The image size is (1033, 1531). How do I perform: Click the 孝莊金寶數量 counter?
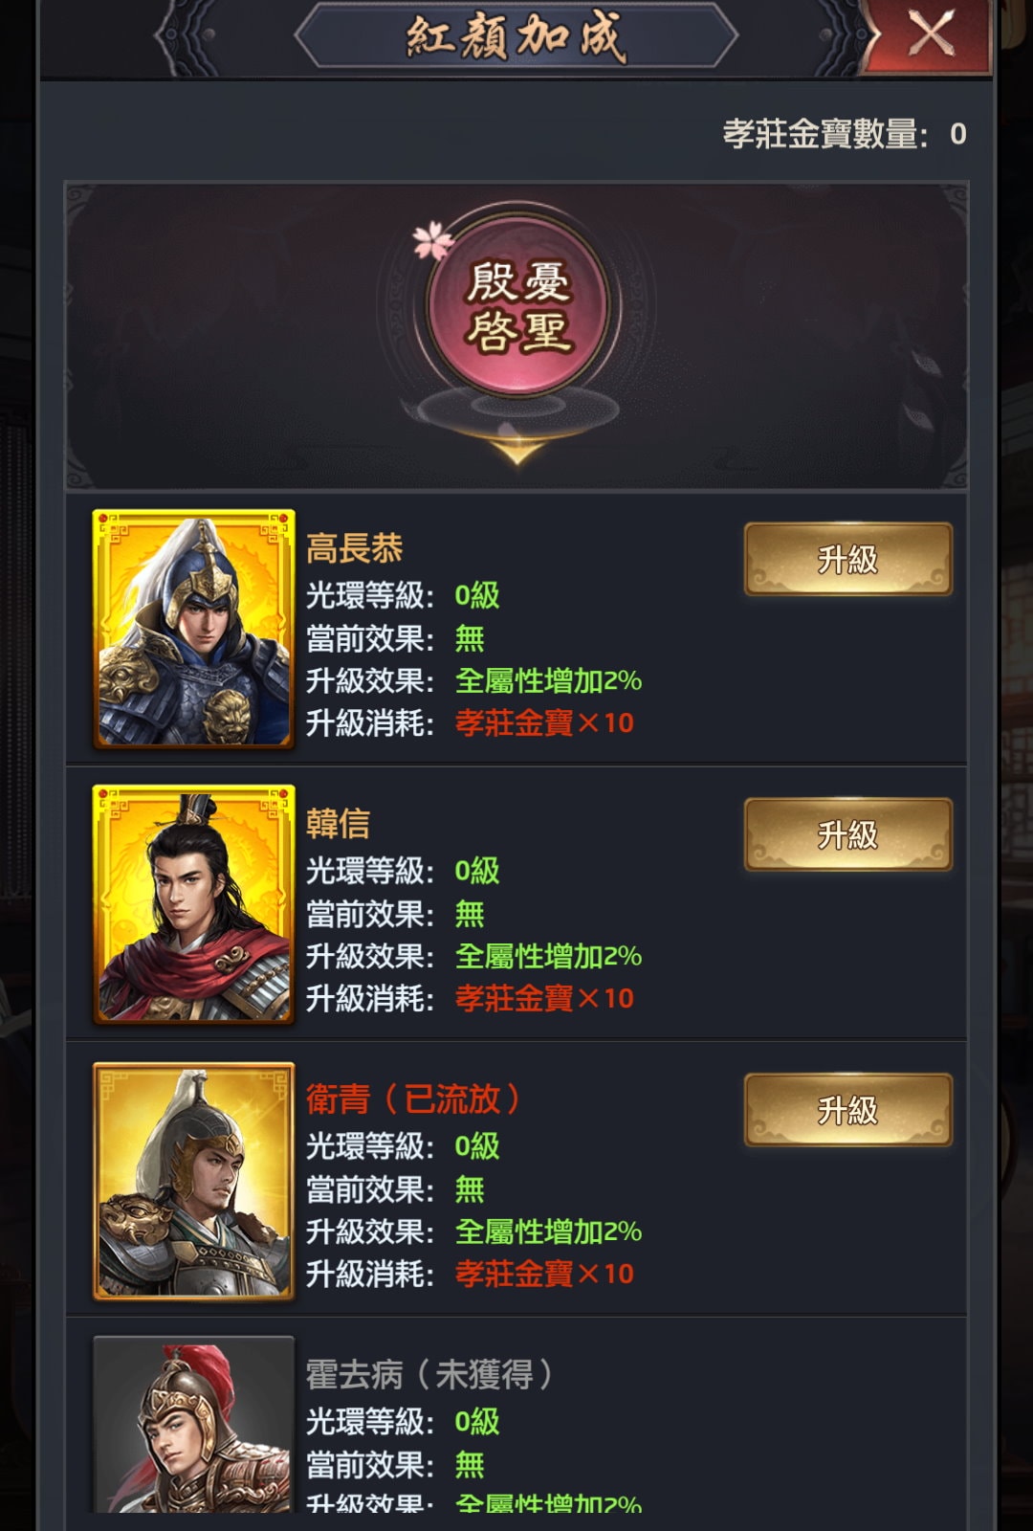845,134
